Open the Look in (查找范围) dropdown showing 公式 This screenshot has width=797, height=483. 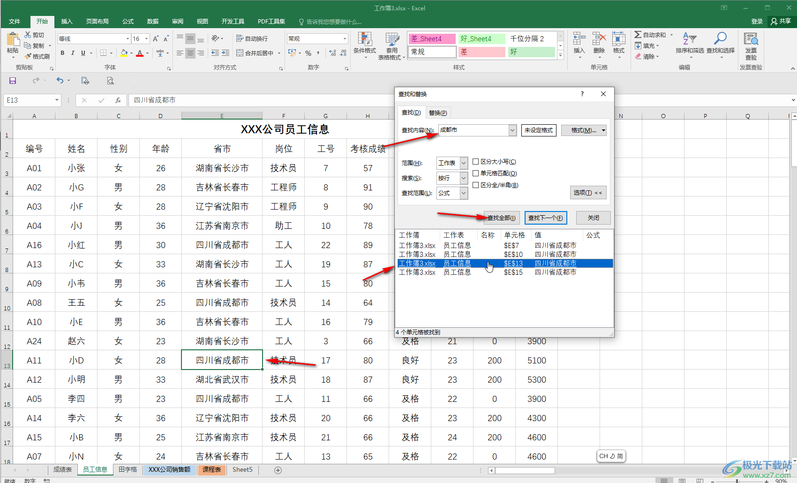(464, 193)
